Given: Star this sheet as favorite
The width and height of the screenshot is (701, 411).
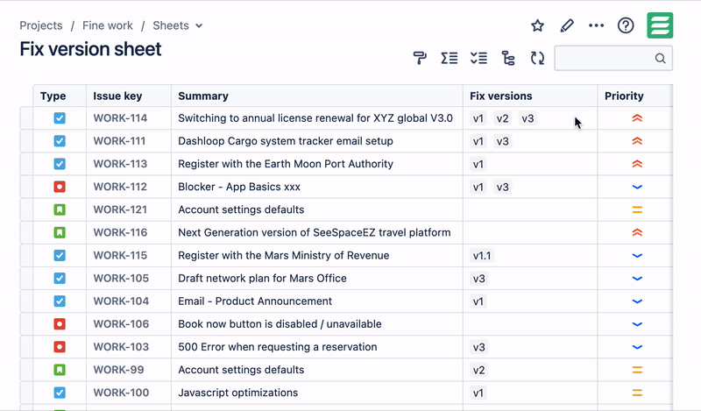Looking at the screenshot, I should click(537, 25).
